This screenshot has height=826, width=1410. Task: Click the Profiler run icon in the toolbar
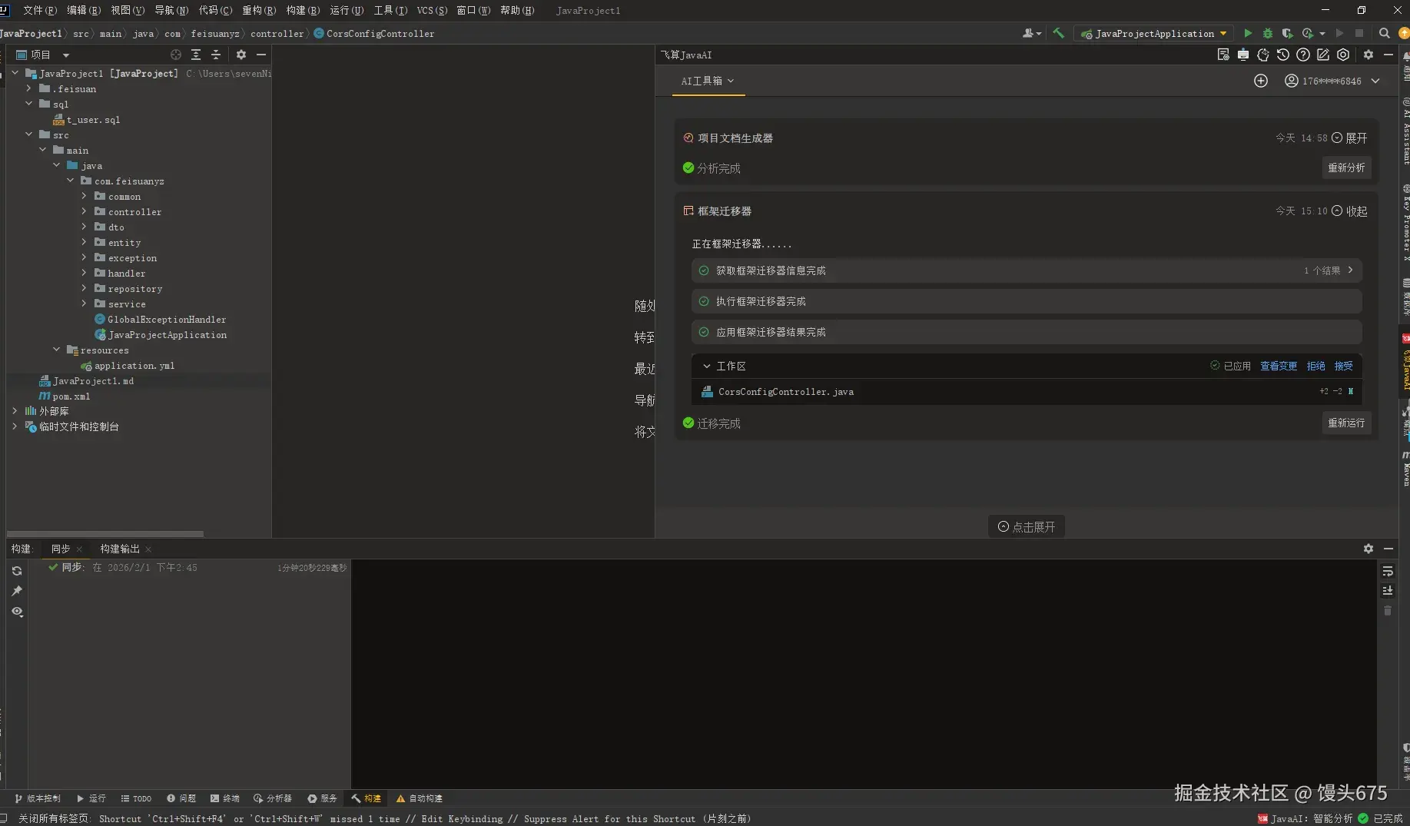[1308, 33]
